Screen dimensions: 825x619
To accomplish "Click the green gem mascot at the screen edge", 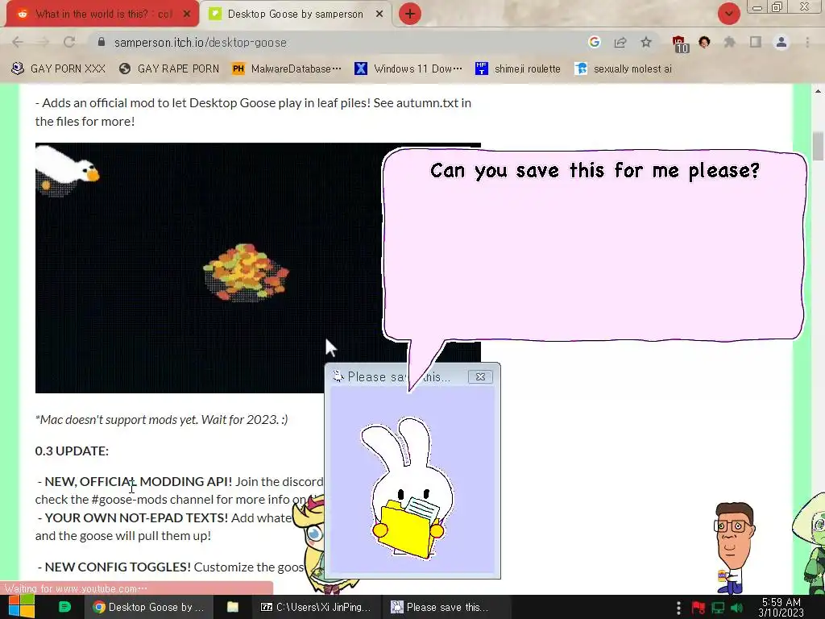I will click(x=811, y=542).
